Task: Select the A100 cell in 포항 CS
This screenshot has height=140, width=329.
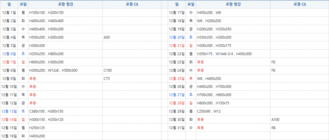Action: 275,119
